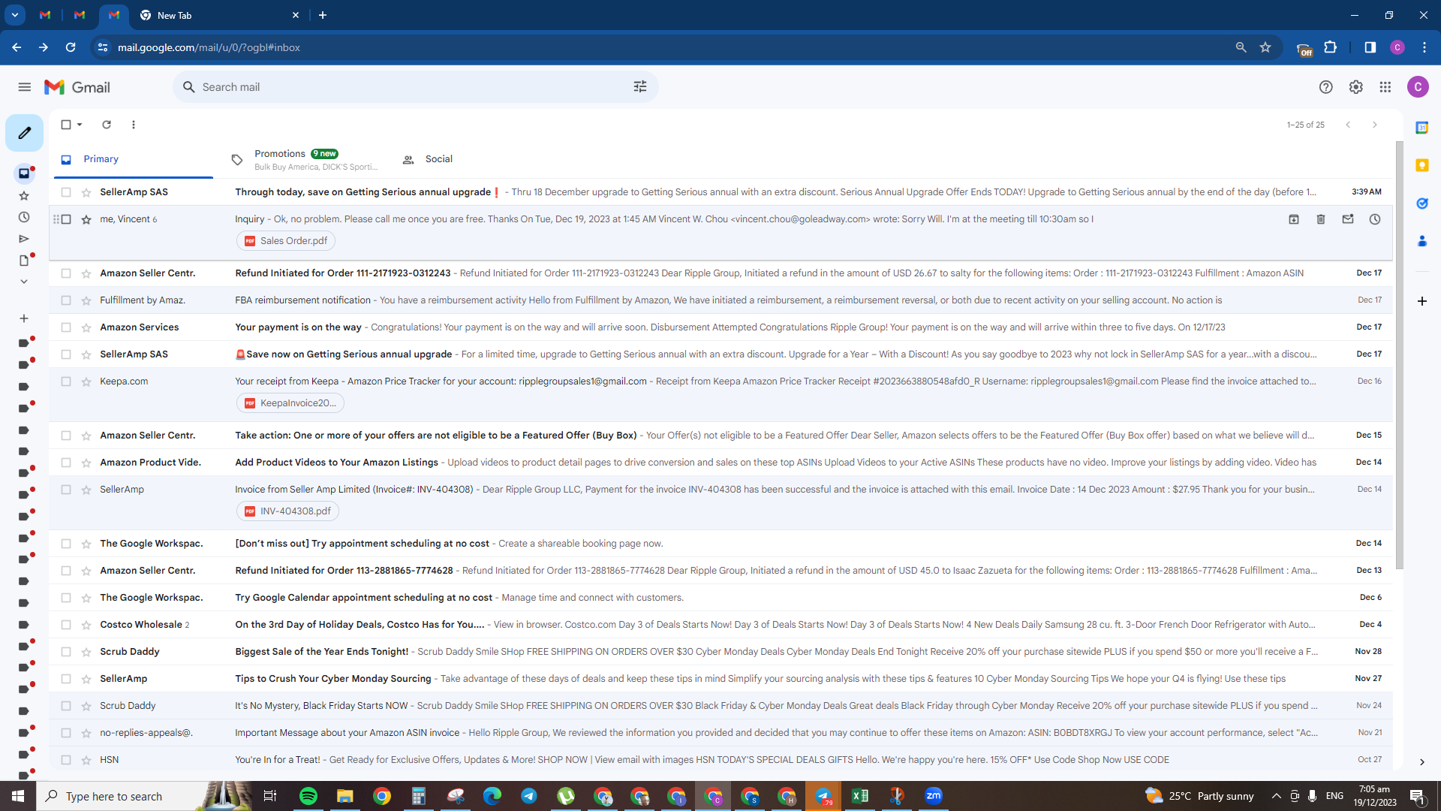1441x811 pixels.
Task: Open Google Keep side panel icon
Action: click(1421, 165)
